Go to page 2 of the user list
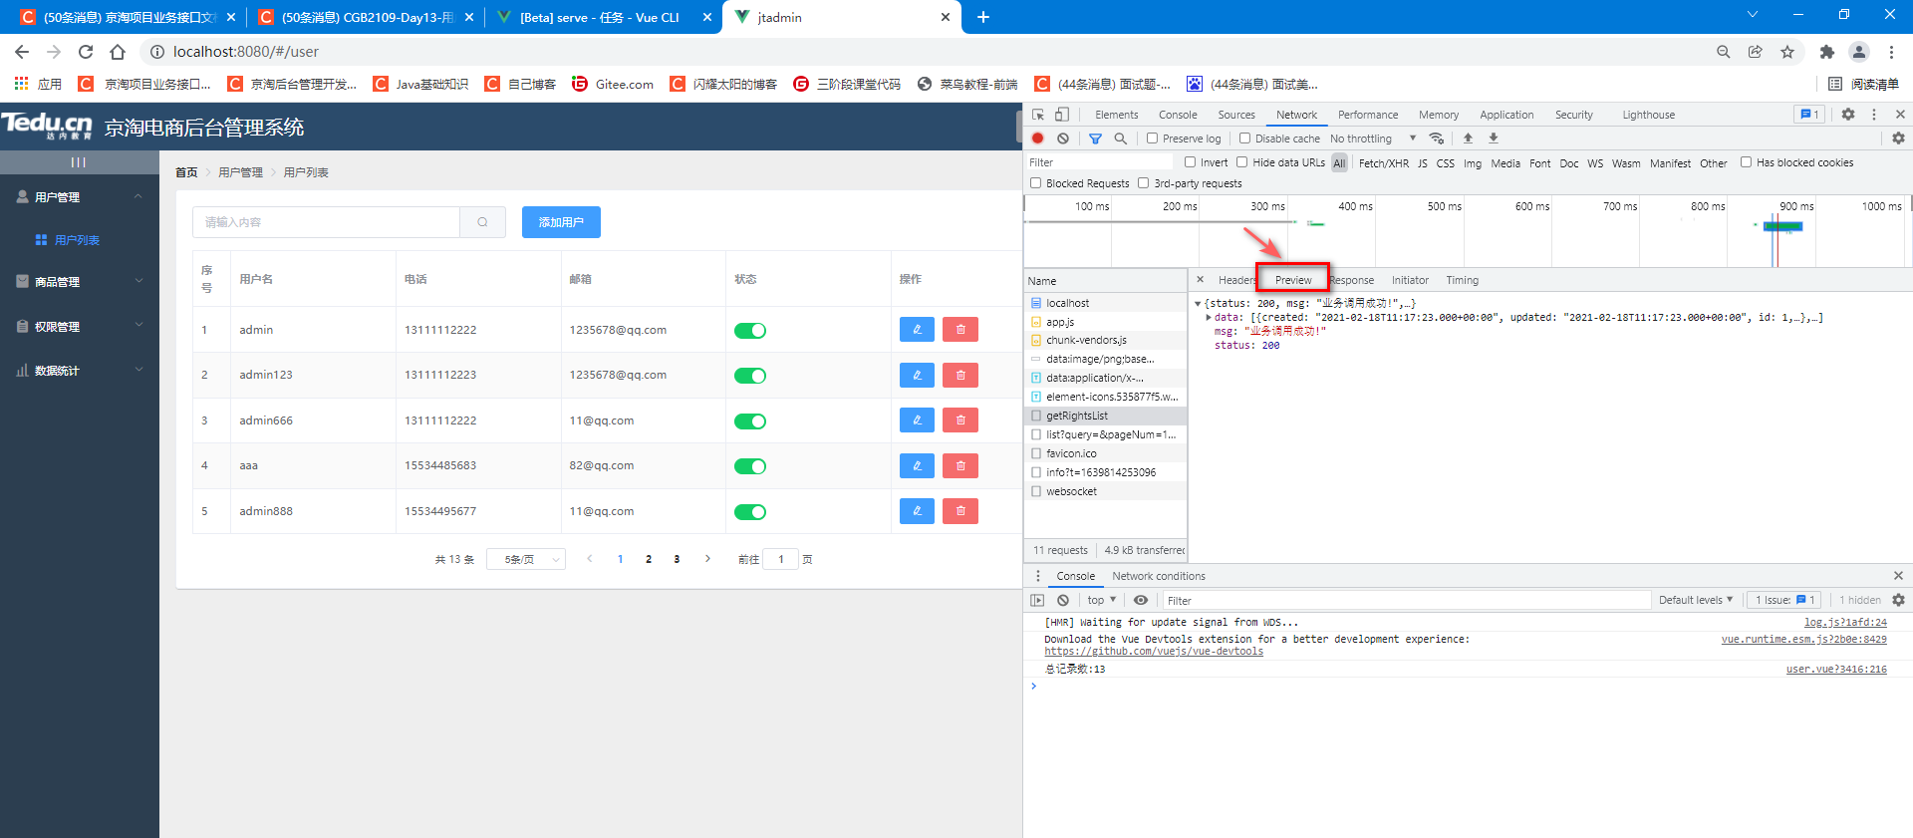Screen dimensions: 1913x838 649,559
